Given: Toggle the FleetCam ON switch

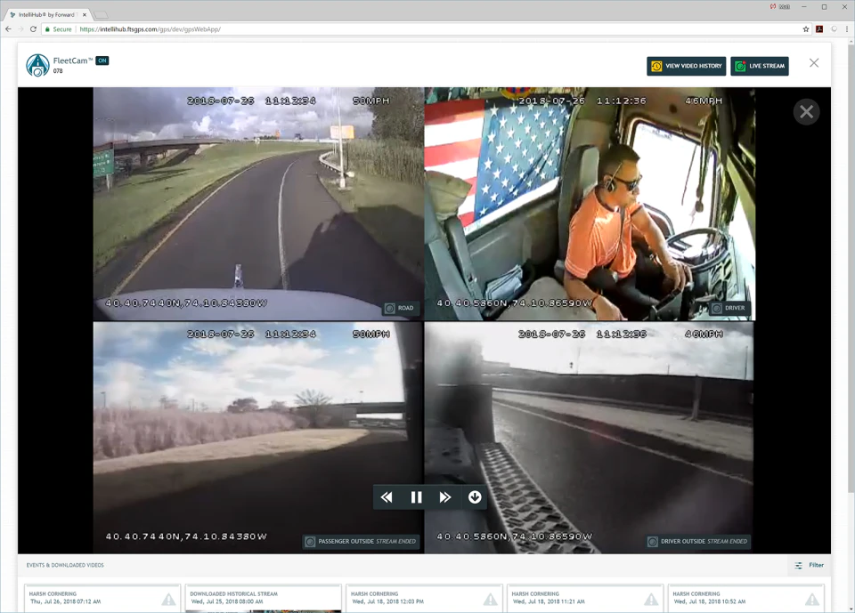Looking at the screenshot, I should tap(102, 60).
